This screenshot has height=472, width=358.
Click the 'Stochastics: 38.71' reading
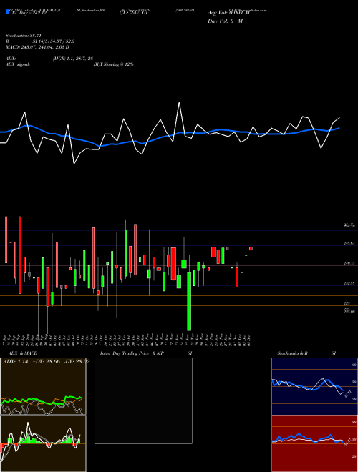pyautogui.click(x=23, y=36)
